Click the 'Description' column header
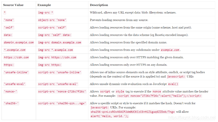Image resolution: width=218 pixels, height=122 pixels. click(99, 5)
